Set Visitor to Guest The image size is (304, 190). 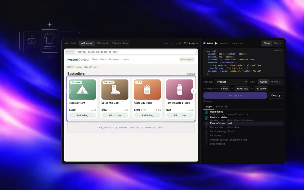tap(263, 82)
